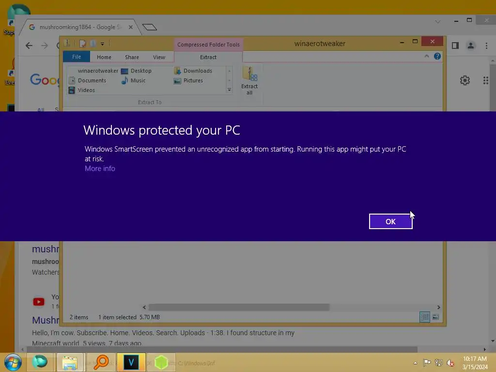
Task: Choose Documents as extract destination
Action: tap(87, 80)
